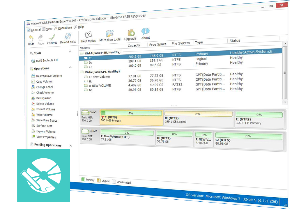Click the Upgrade toolbar icon
The height and width of the screenshot is (220, 308).
[x=131, y=32]
